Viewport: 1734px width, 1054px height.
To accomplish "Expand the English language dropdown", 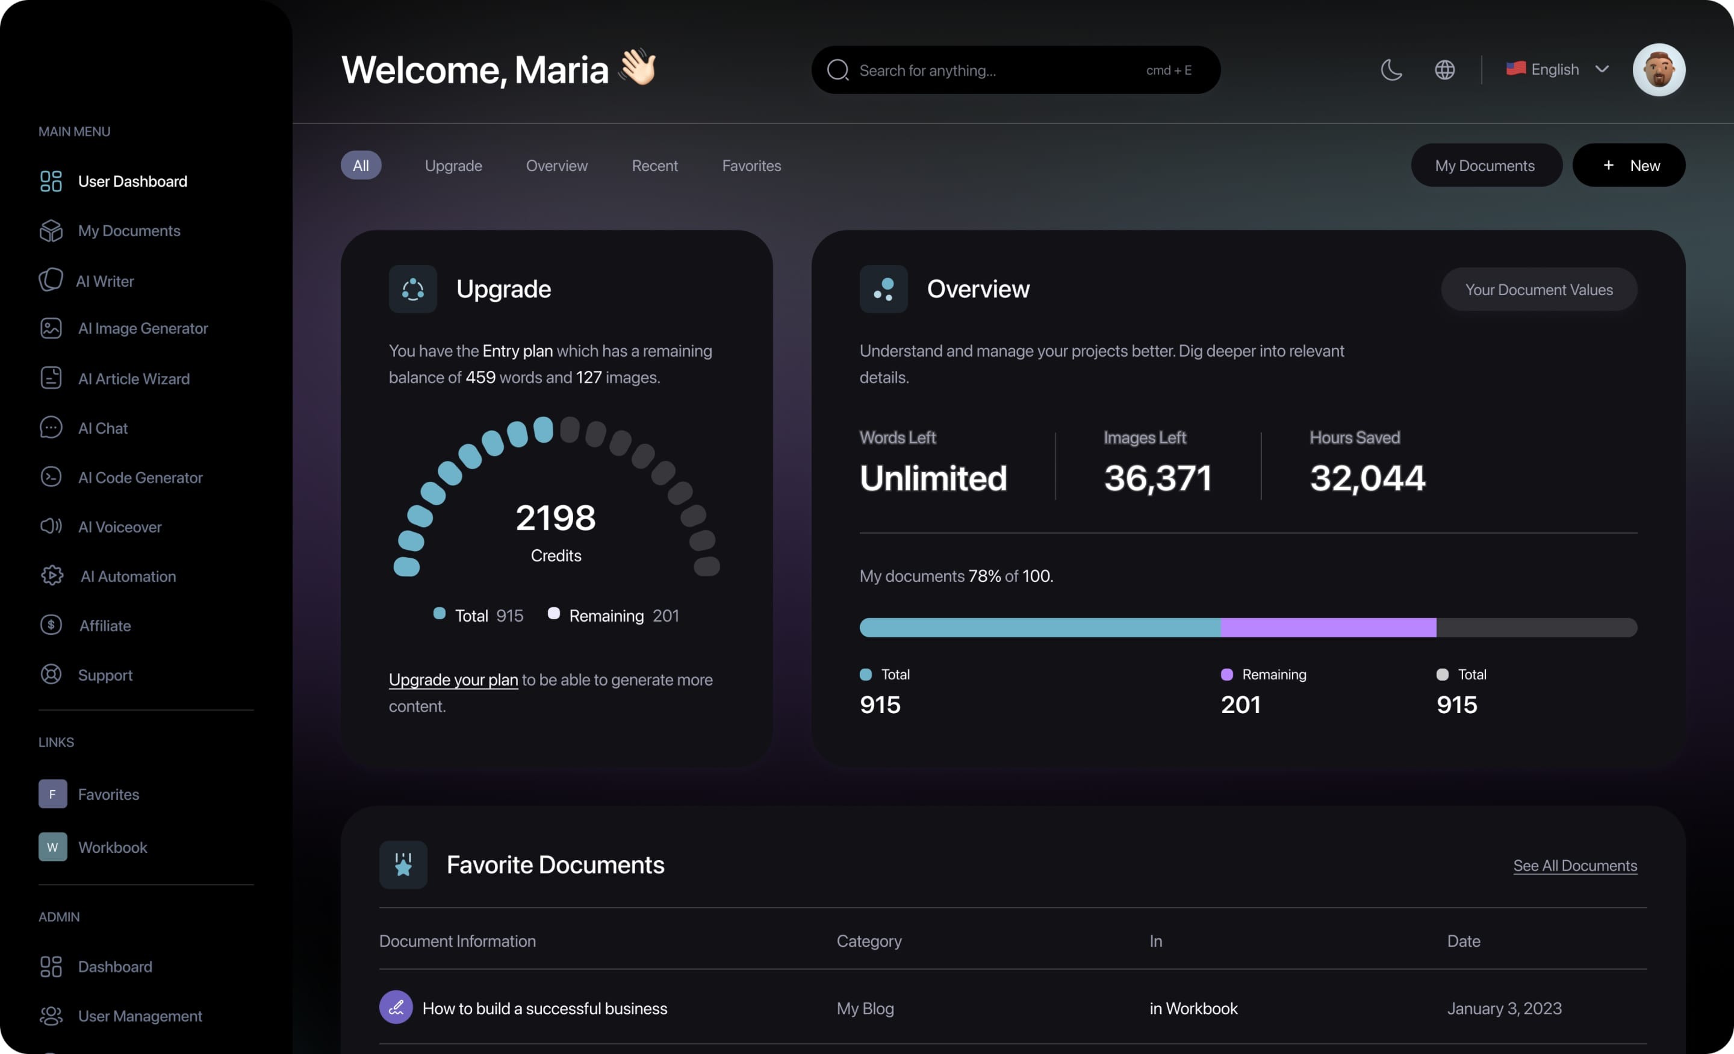I will 1556,69.
